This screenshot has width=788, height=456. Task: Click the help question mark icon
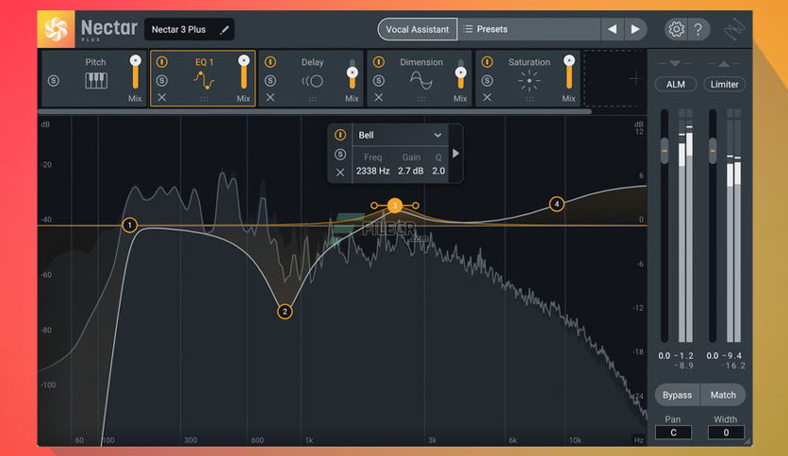pyautogui.click(x=699, y=29)
